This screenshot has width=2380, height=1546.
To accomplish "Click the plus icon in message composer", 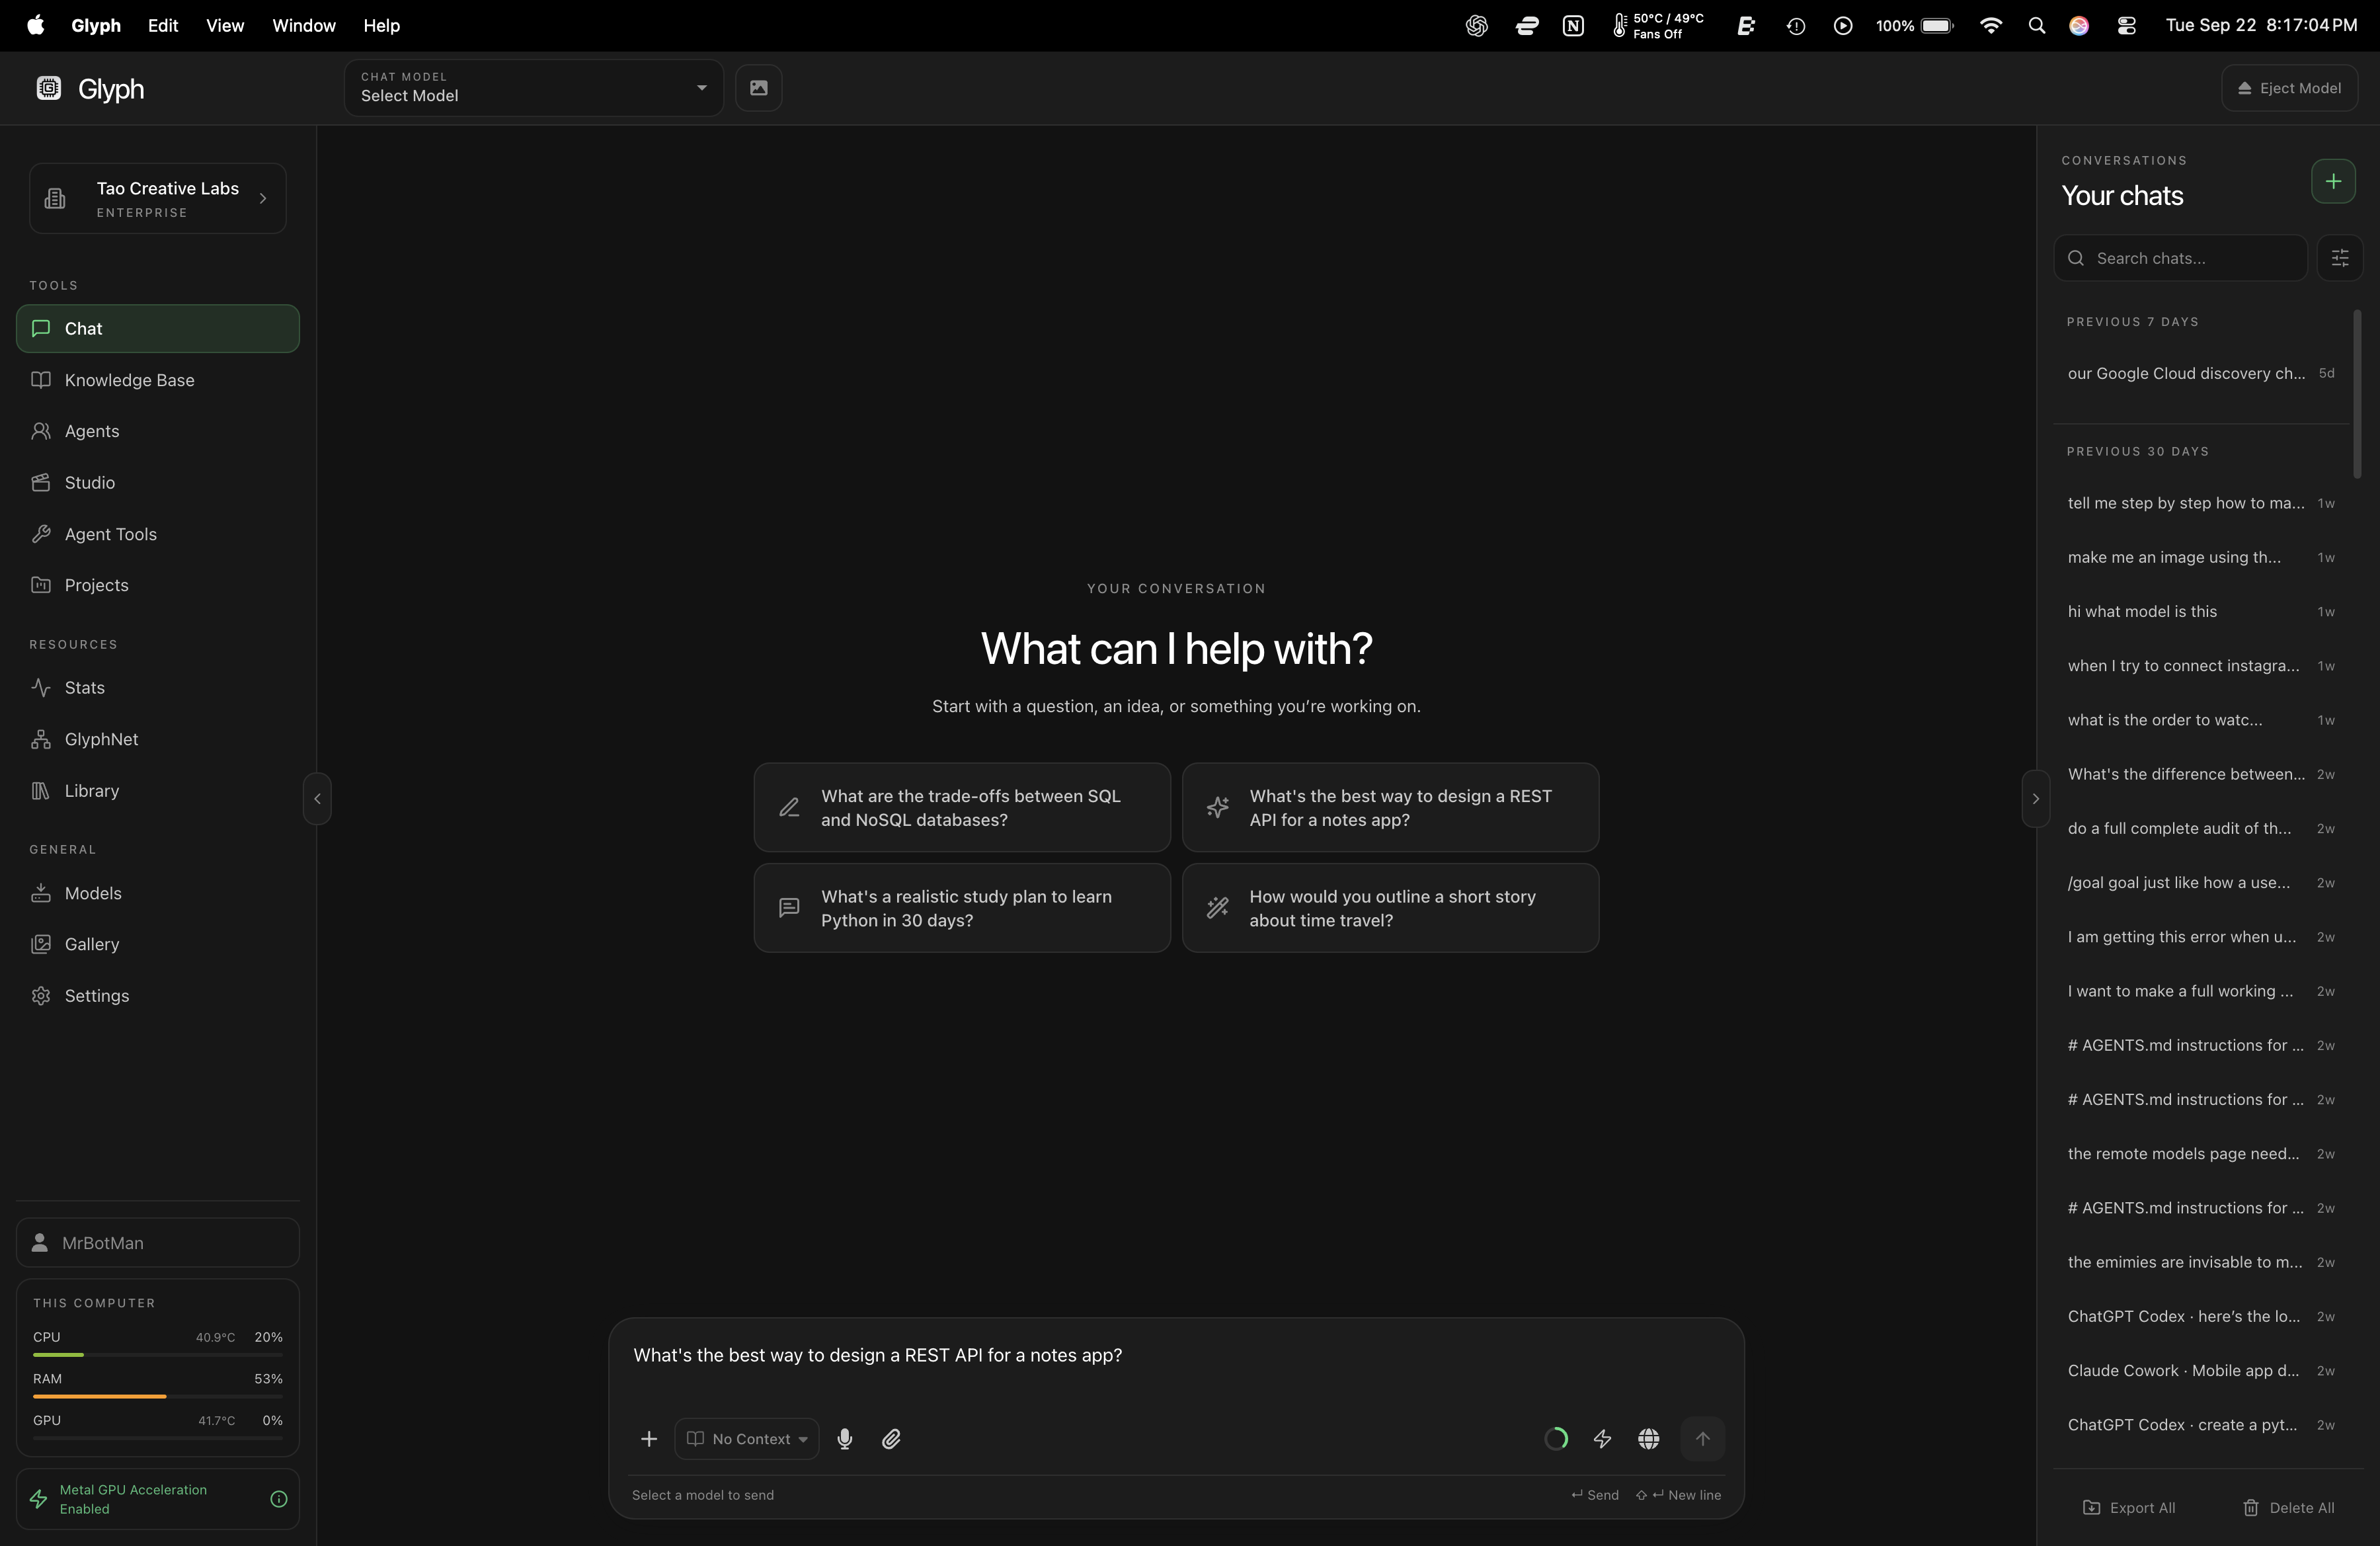I will pyautogui.click(x=649, y=1439).
